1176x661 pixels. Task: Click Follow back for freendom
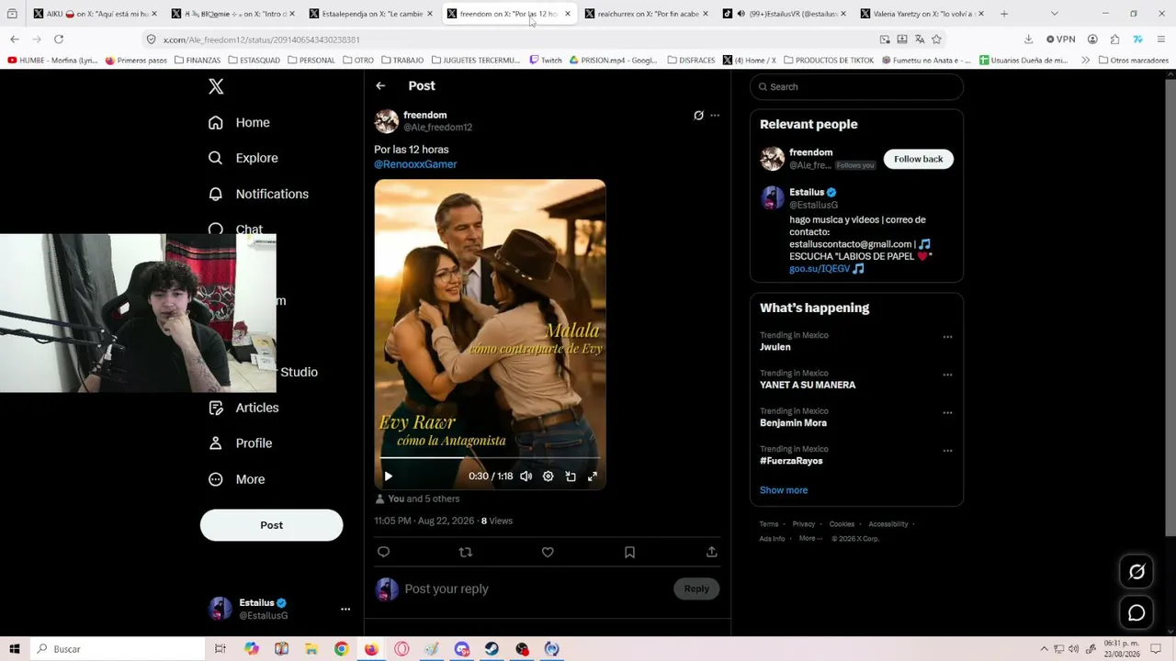coord(919,159)
